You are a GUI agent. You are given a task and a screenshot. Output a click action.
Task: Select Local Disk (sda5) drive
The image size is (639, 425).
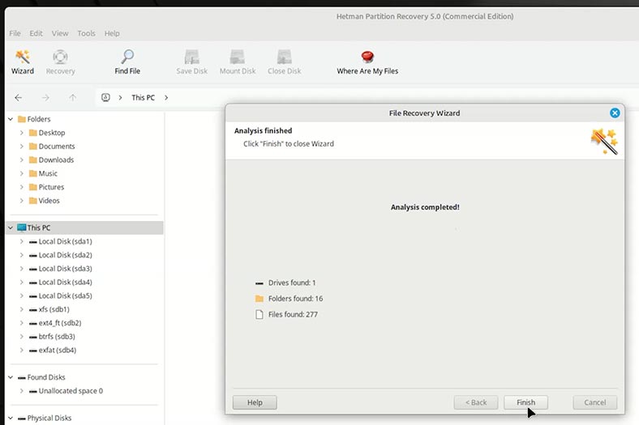click(x=61, y=295)
